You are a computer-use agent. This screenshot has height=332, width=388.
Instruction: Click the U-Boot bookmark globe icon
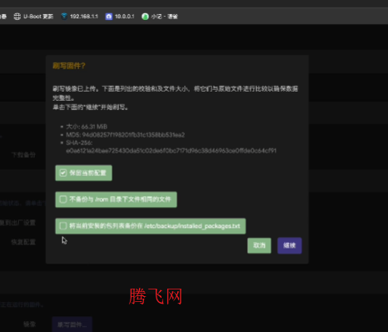click(x=17, y=17)
